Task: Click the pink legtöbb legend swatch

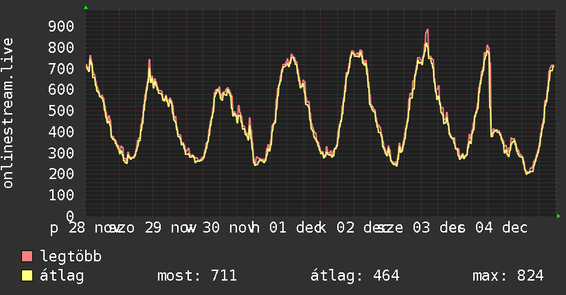Action: (27, 256)
